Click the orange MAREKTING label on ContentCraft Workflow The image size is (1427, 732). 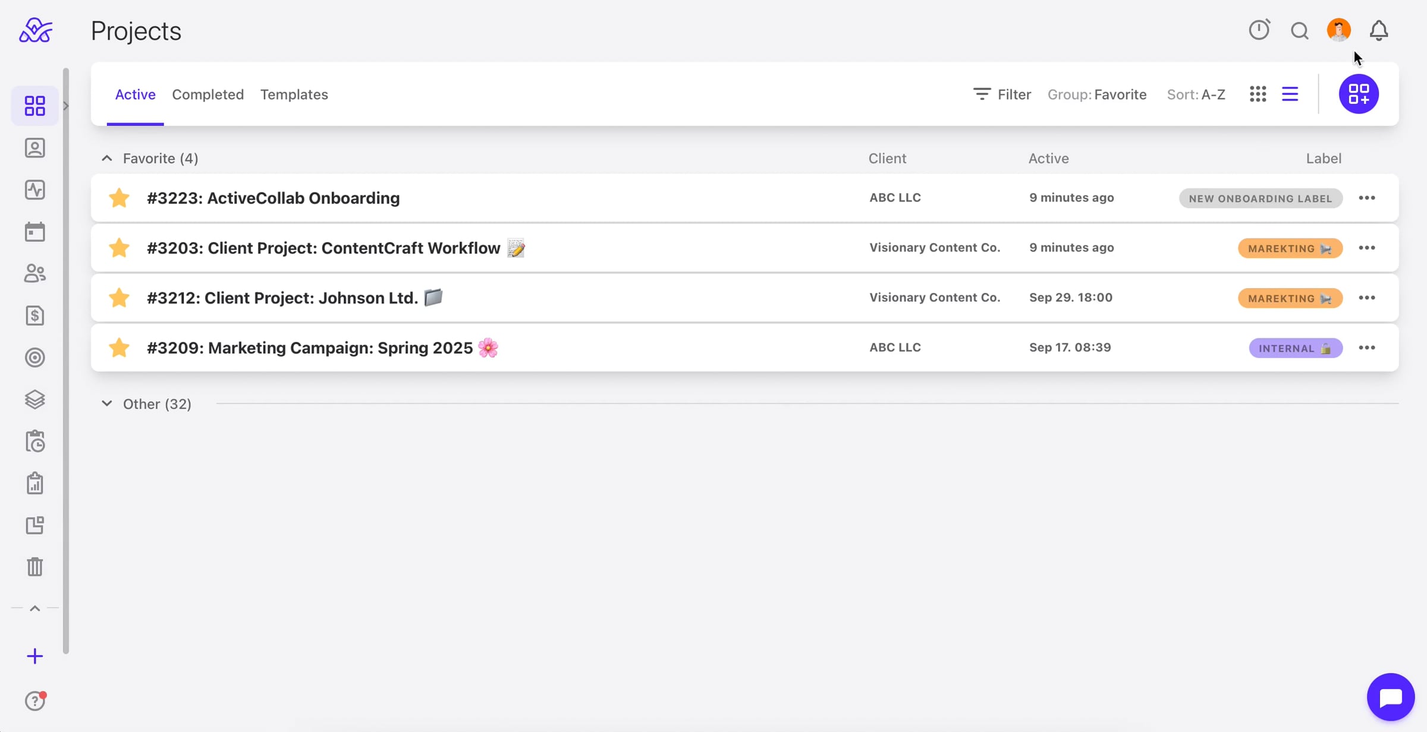pyautogui.click(x=1290, y=248)
